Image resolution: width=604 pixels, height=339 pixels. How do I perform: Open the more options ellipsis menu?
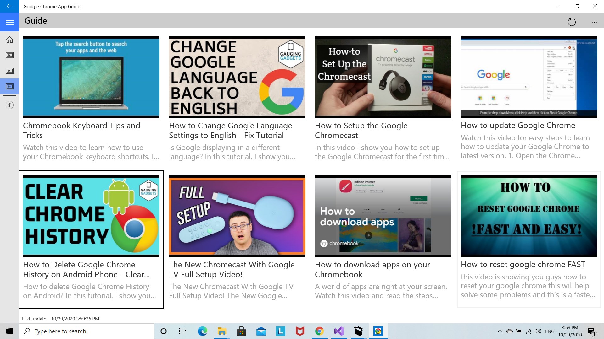[x=594, y=22]
